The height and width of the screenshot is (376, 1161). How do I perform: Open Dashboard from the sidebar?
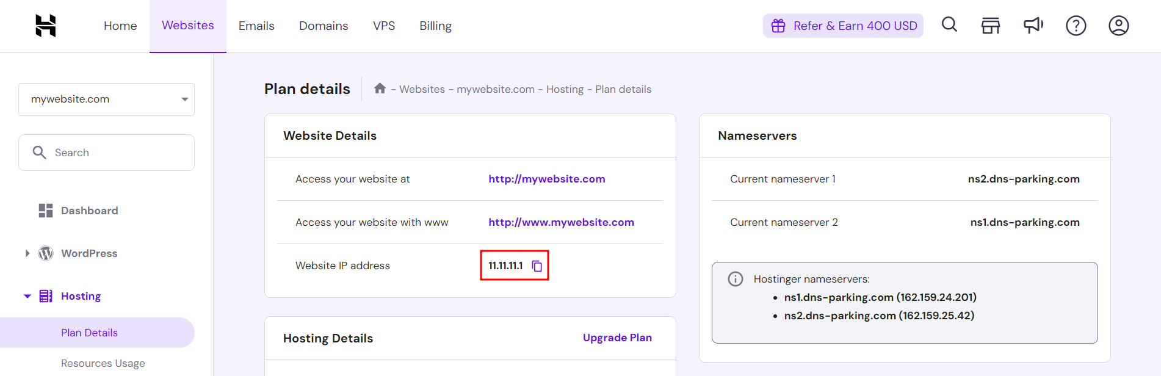tap(89, 211)
